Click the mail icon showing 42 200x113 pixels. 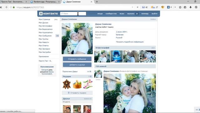click(145, 7)
